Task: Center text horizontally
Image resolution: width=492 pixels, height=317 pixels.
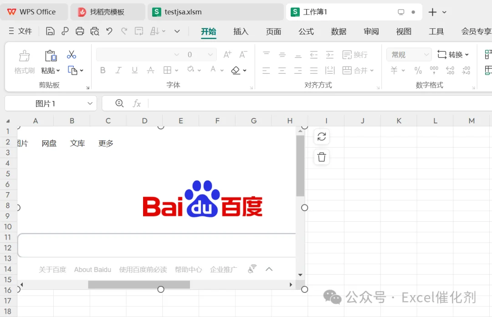Action: tap(282, 70)
